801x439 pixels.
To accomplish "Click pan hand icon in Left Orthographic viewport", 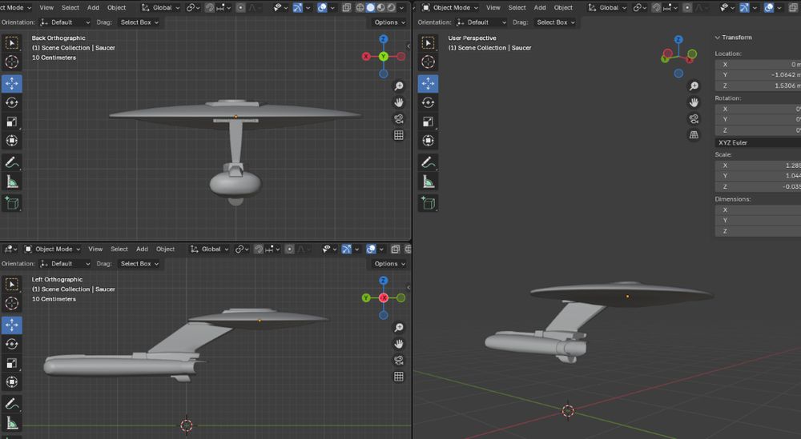I will point(399,344).
